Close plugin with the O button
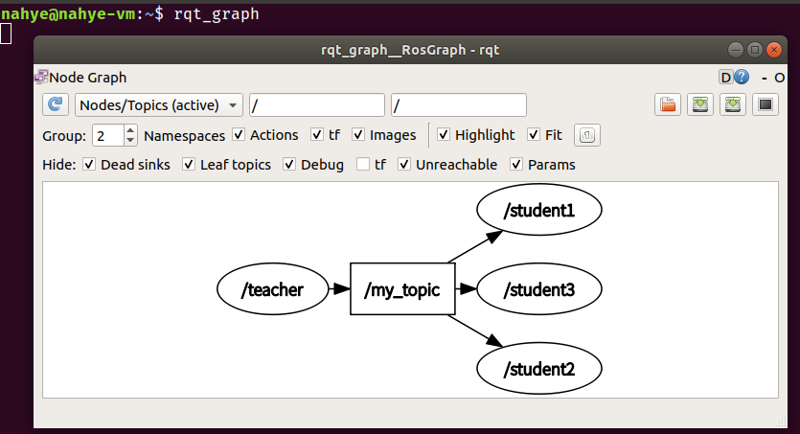The height and width of the screenshot is (434, 800). click(x=779, y=78)
